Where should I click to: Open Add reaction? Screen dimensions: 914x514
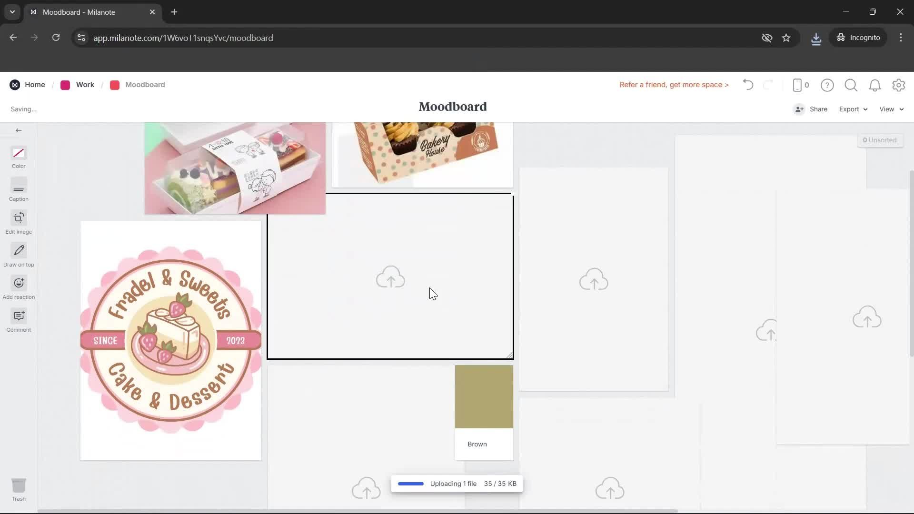coord(19,287)
